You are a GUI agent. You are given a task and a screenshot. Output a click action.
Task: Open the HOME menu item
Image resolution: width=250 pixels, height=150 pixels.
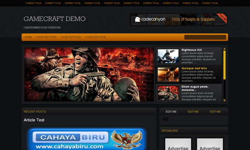tap(28, 37)
